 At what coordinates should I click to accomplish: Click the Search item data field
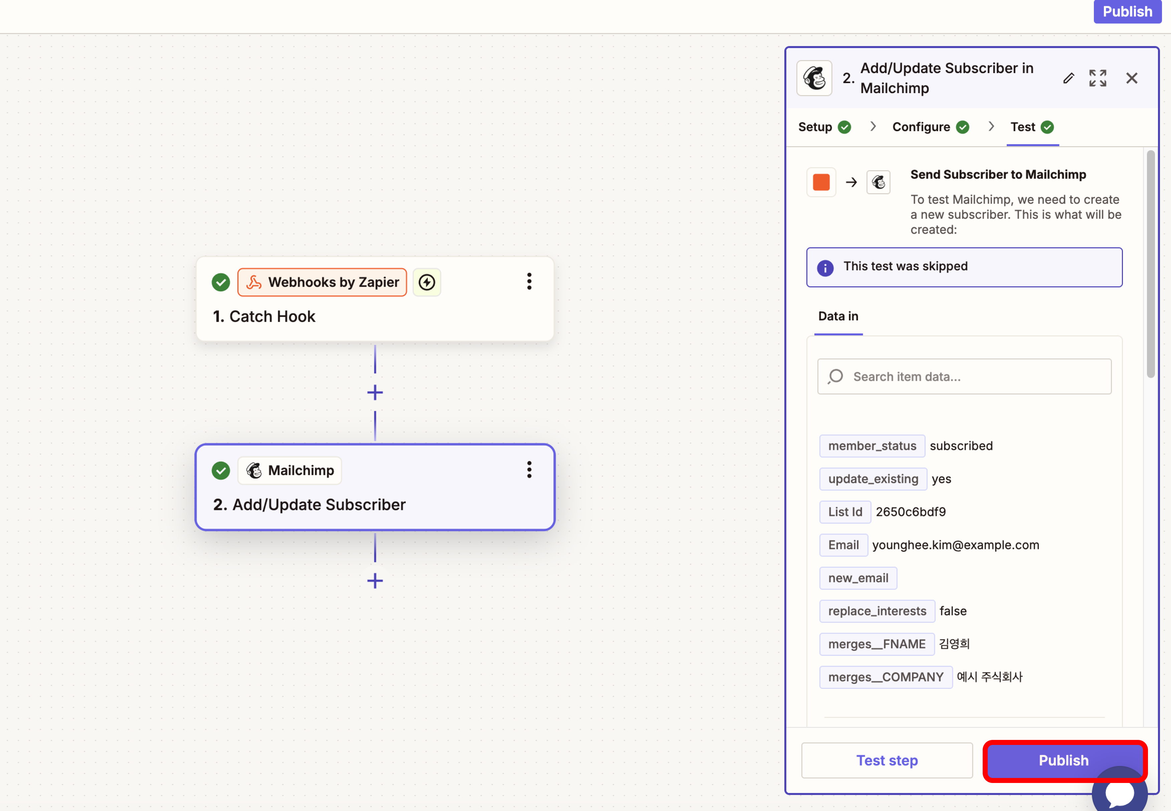pyautogui.click(x=964, y=376)
